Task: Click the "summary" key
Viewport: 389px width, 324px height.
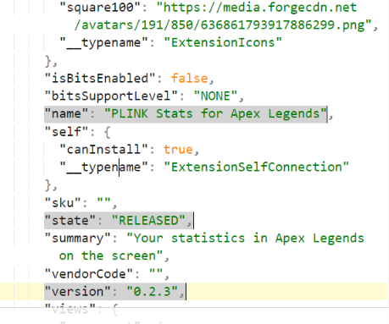Action: point(78,239)
